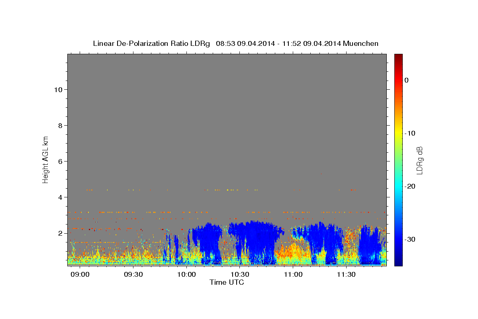
Task: Click the height tick label '6'
Action: coord(60,161)
